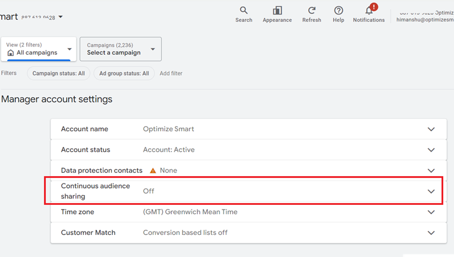Click the home icon beside All campaigns

click(x=10, y=53)
